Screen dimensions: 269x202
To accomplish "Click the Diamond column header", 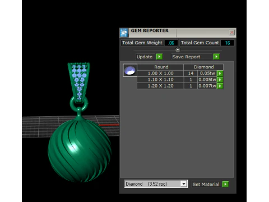I will (203, 67).
